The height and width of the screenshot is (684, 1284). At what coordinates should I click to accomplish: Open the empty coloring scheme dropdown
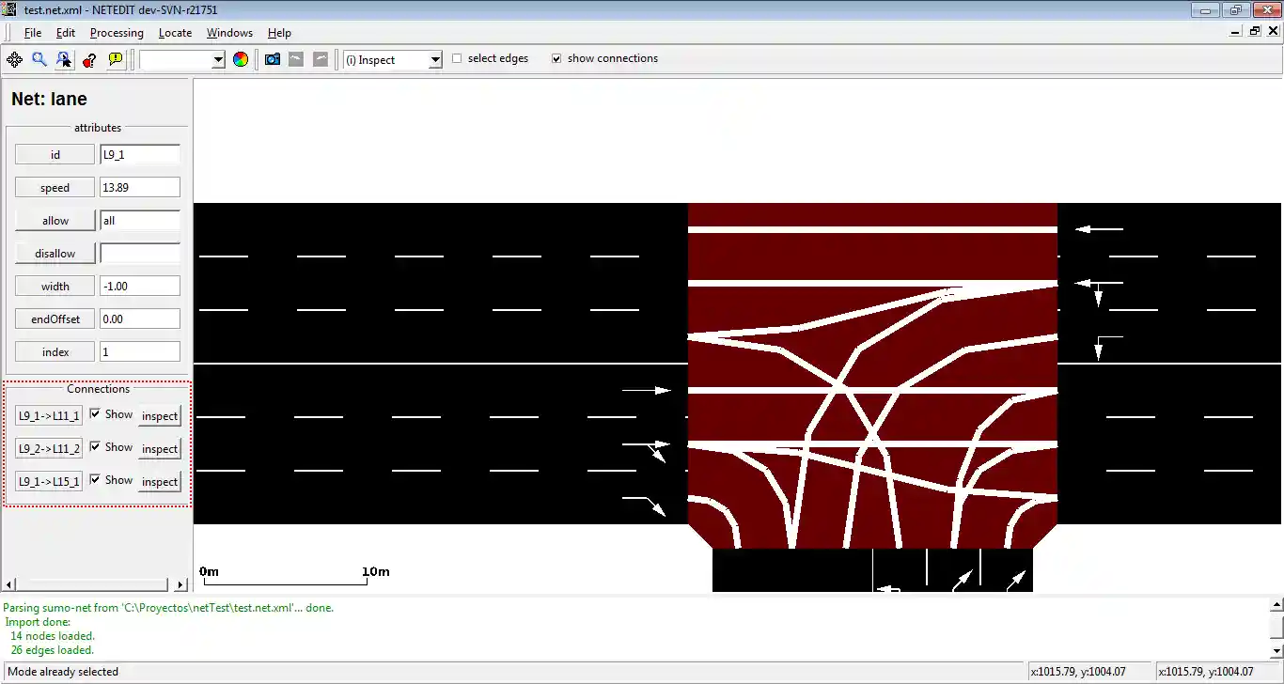(219, 60)
